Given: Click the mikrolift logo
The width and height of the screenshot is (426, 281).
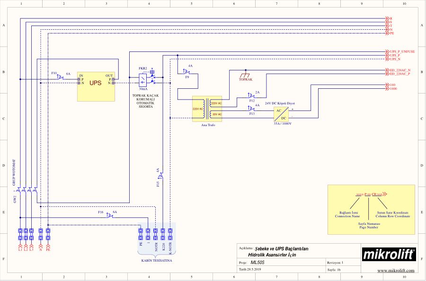Looking at the screenshot, I should click(389, 255).
